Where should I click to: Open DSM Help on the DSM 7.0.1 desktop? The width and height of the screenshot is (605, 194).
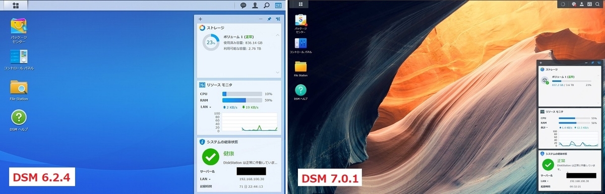click(300, 92)
